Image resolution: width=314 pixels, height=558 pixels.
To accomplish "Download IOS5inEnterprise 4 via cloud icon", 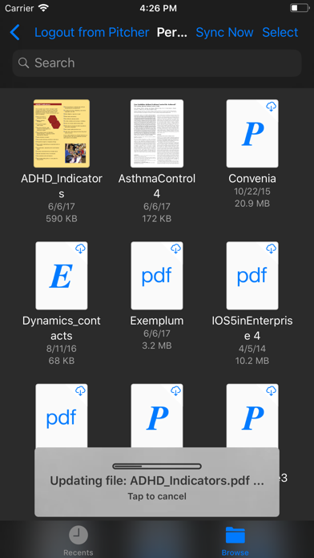I will click(x=272, y=249).
